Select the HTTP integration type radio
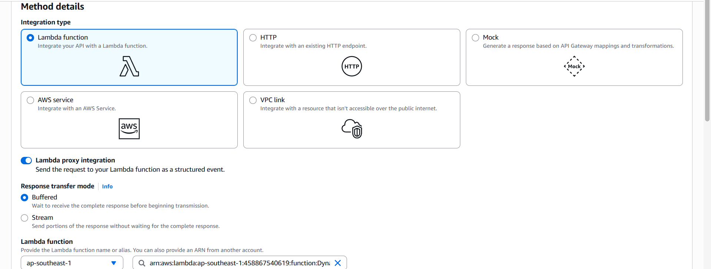This screenshot has width=711, height=269. 253,38
